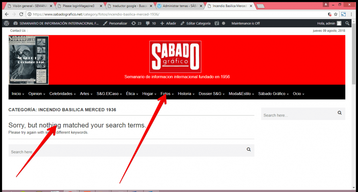Click the Chrome user profile icon in the title bar

[x=326, y=4]
